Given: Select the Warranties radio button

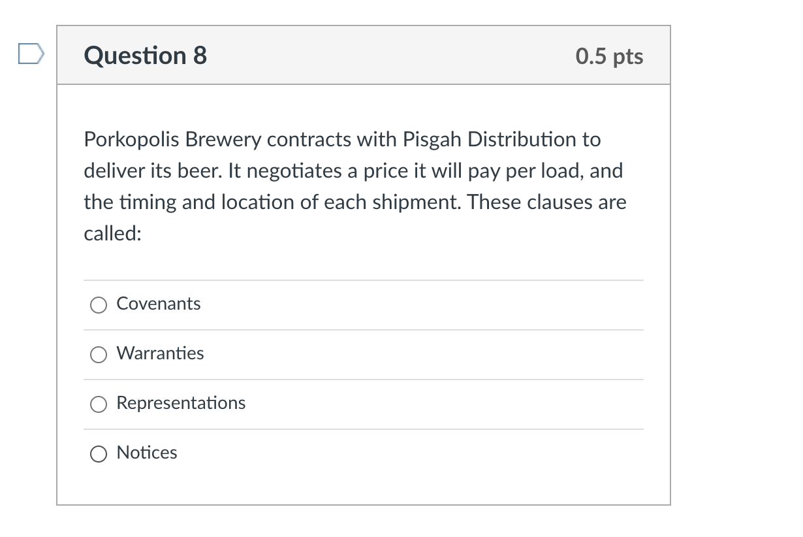Looking at the screenshot, I should coord(98,355).
